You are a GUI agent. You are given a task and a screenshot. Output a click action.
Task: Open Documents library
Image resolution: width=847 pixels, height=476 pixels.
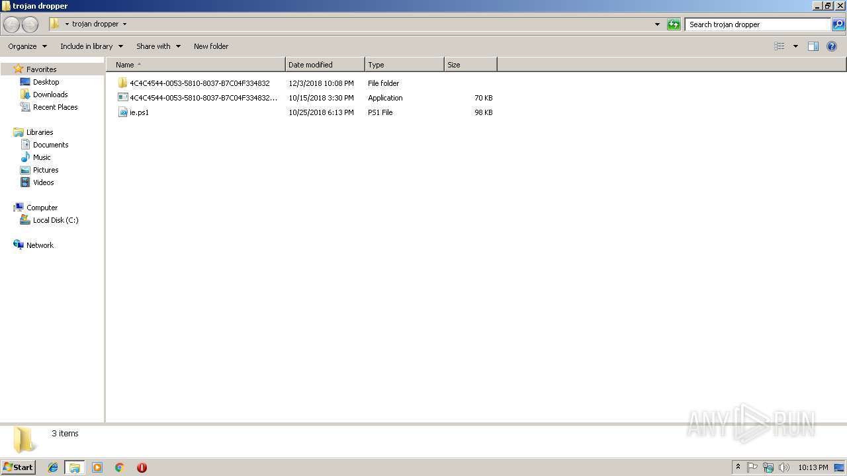(x=50, y=145)
